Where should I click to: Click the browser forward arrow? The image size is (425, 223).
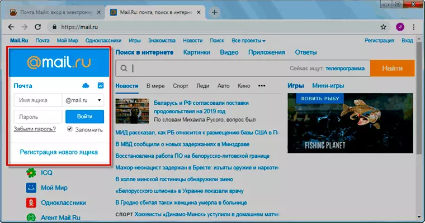25,27
